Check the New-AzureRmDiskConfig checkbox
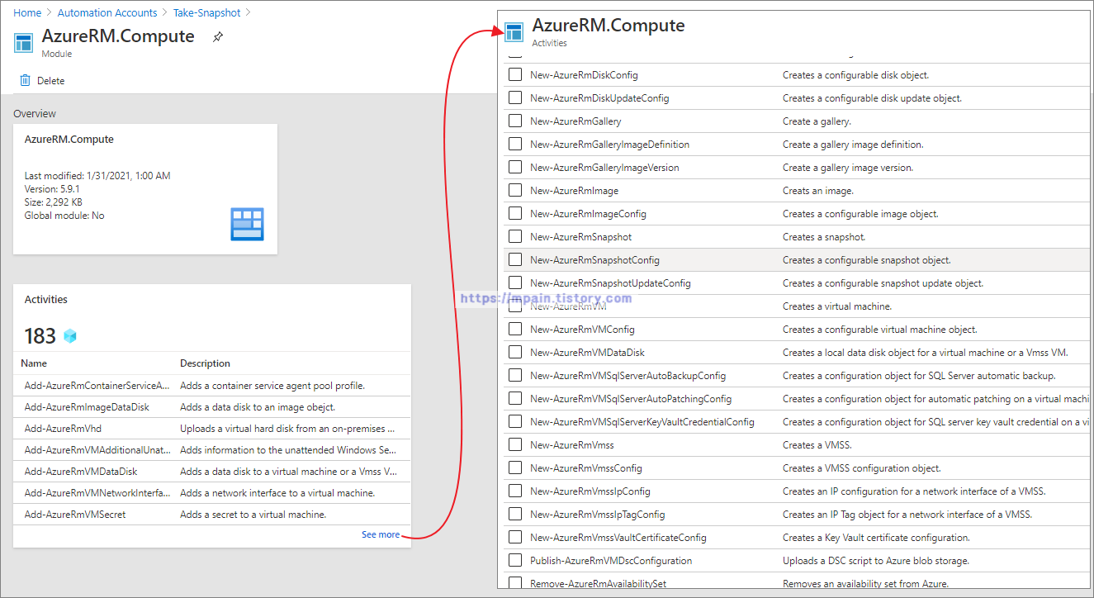The width and height of the screenshot is (1094, 598). click(515, 74)
